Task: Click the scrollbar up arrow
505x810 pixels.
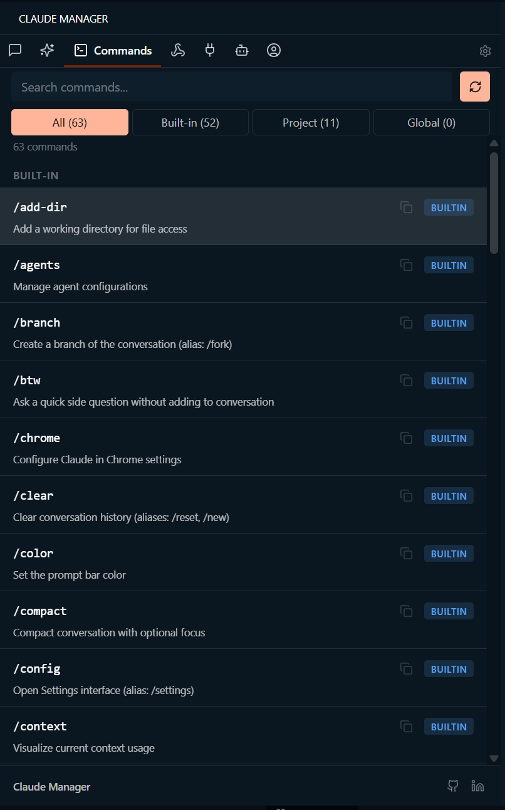Action: coord(494,142)
